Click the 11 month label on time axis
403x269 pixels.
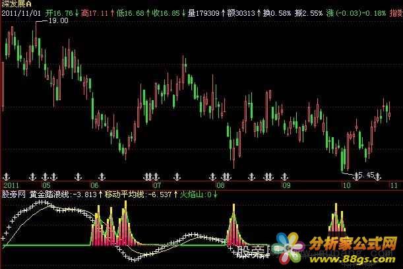[x=394, y=185]
